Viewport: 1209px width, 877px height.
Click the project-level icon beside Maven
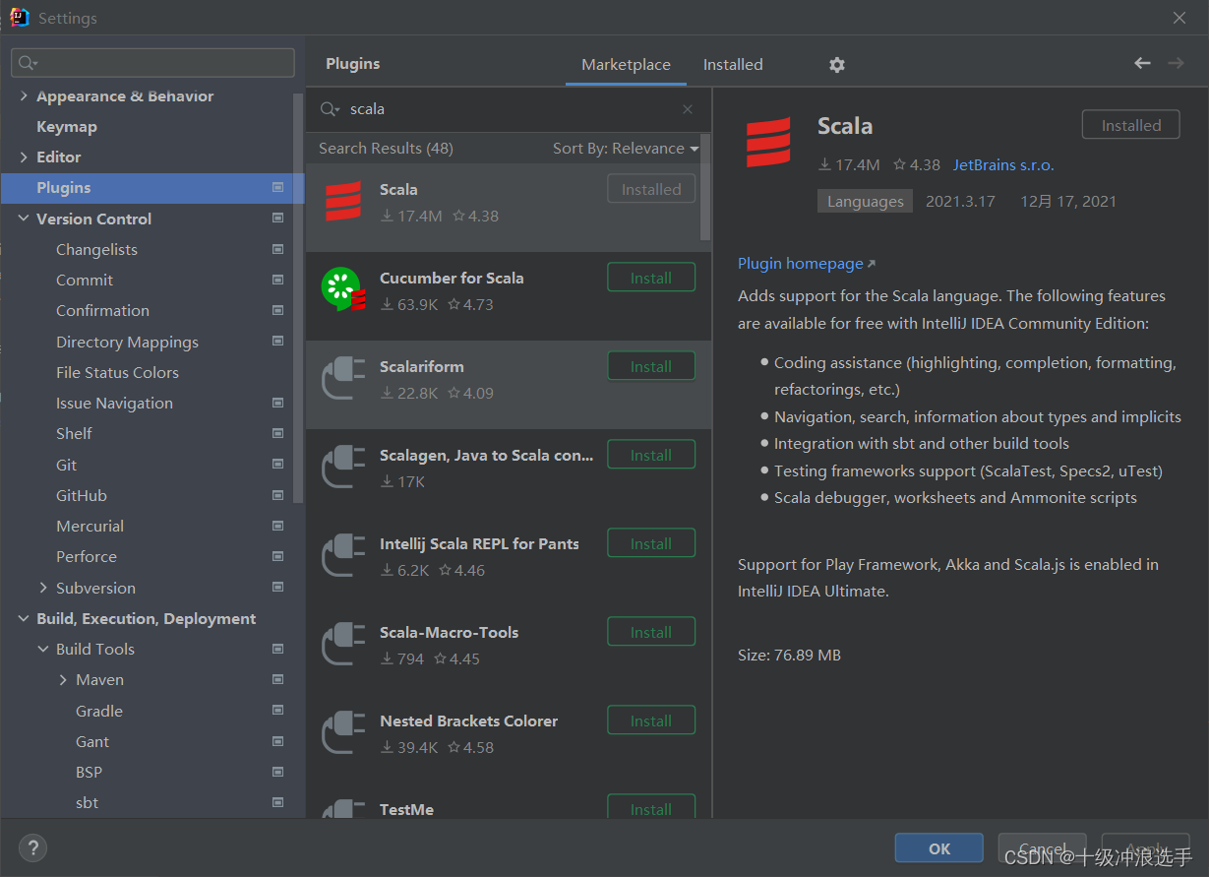tap(278, 679)
